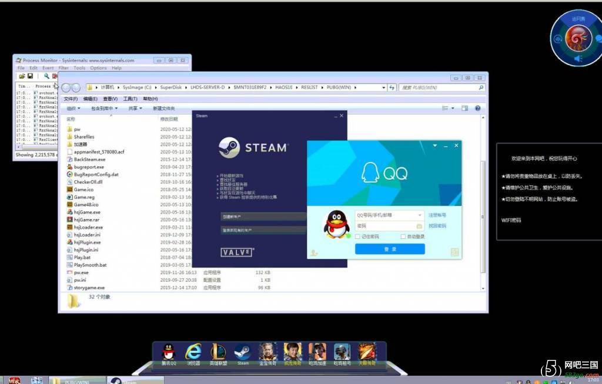Click the blue 登录 button in QQ
The height and width of the screenshot is (384, 602).
pyautogui.click(x=390, y=249)
